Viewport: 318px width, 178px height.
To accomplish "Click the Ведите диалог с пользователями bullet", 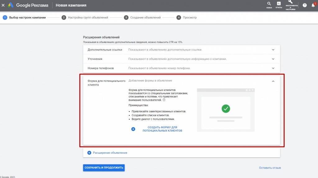I will coord(153,119).
